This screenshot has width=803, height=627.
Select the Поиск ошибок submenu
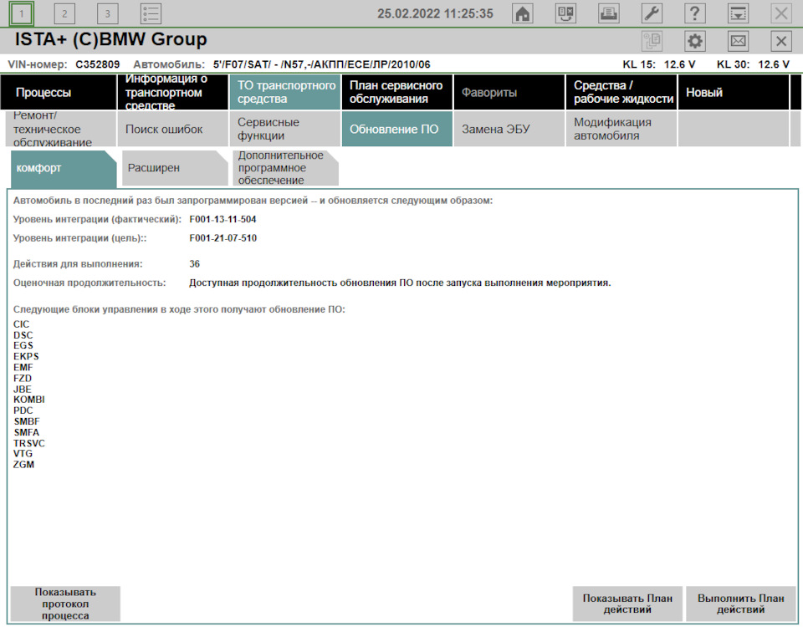(172, 129)
